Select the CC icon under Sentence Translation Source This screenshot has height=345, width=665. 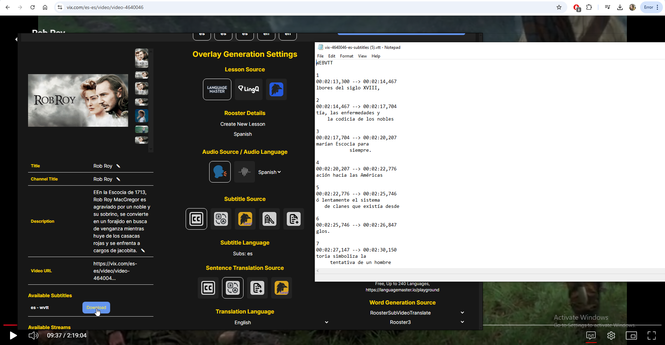208,288
